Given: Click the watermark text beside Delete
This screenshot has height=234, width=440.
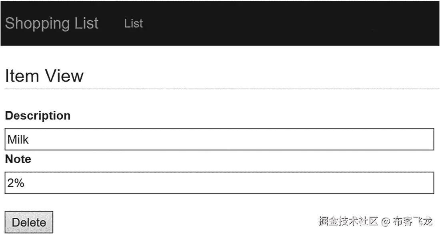Looking at the screenshot, I should click(x=375, y=221).
